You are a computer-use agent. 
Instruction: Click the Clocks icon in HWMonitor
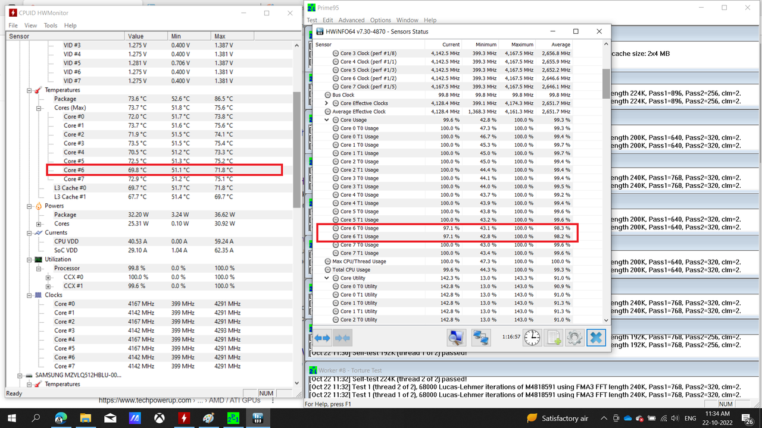(x=38, y=295)
